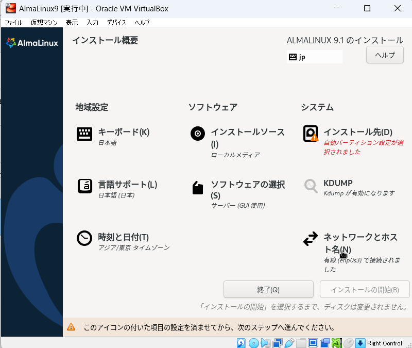412x348 pixels.
Task: Minimize the VirtualBox window
Action: point(337,8)
